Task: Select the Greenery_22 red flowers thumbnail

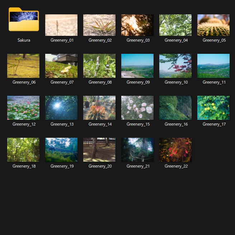Action: [175, 150]
